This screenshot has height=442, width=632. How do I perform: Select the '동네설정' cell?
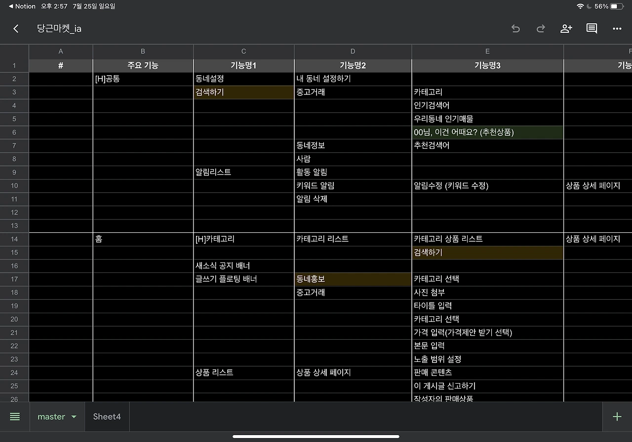tap(244, 79)
